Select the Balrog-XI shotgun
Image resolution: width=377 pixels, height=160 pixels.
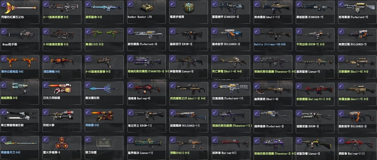coord(231,148)
